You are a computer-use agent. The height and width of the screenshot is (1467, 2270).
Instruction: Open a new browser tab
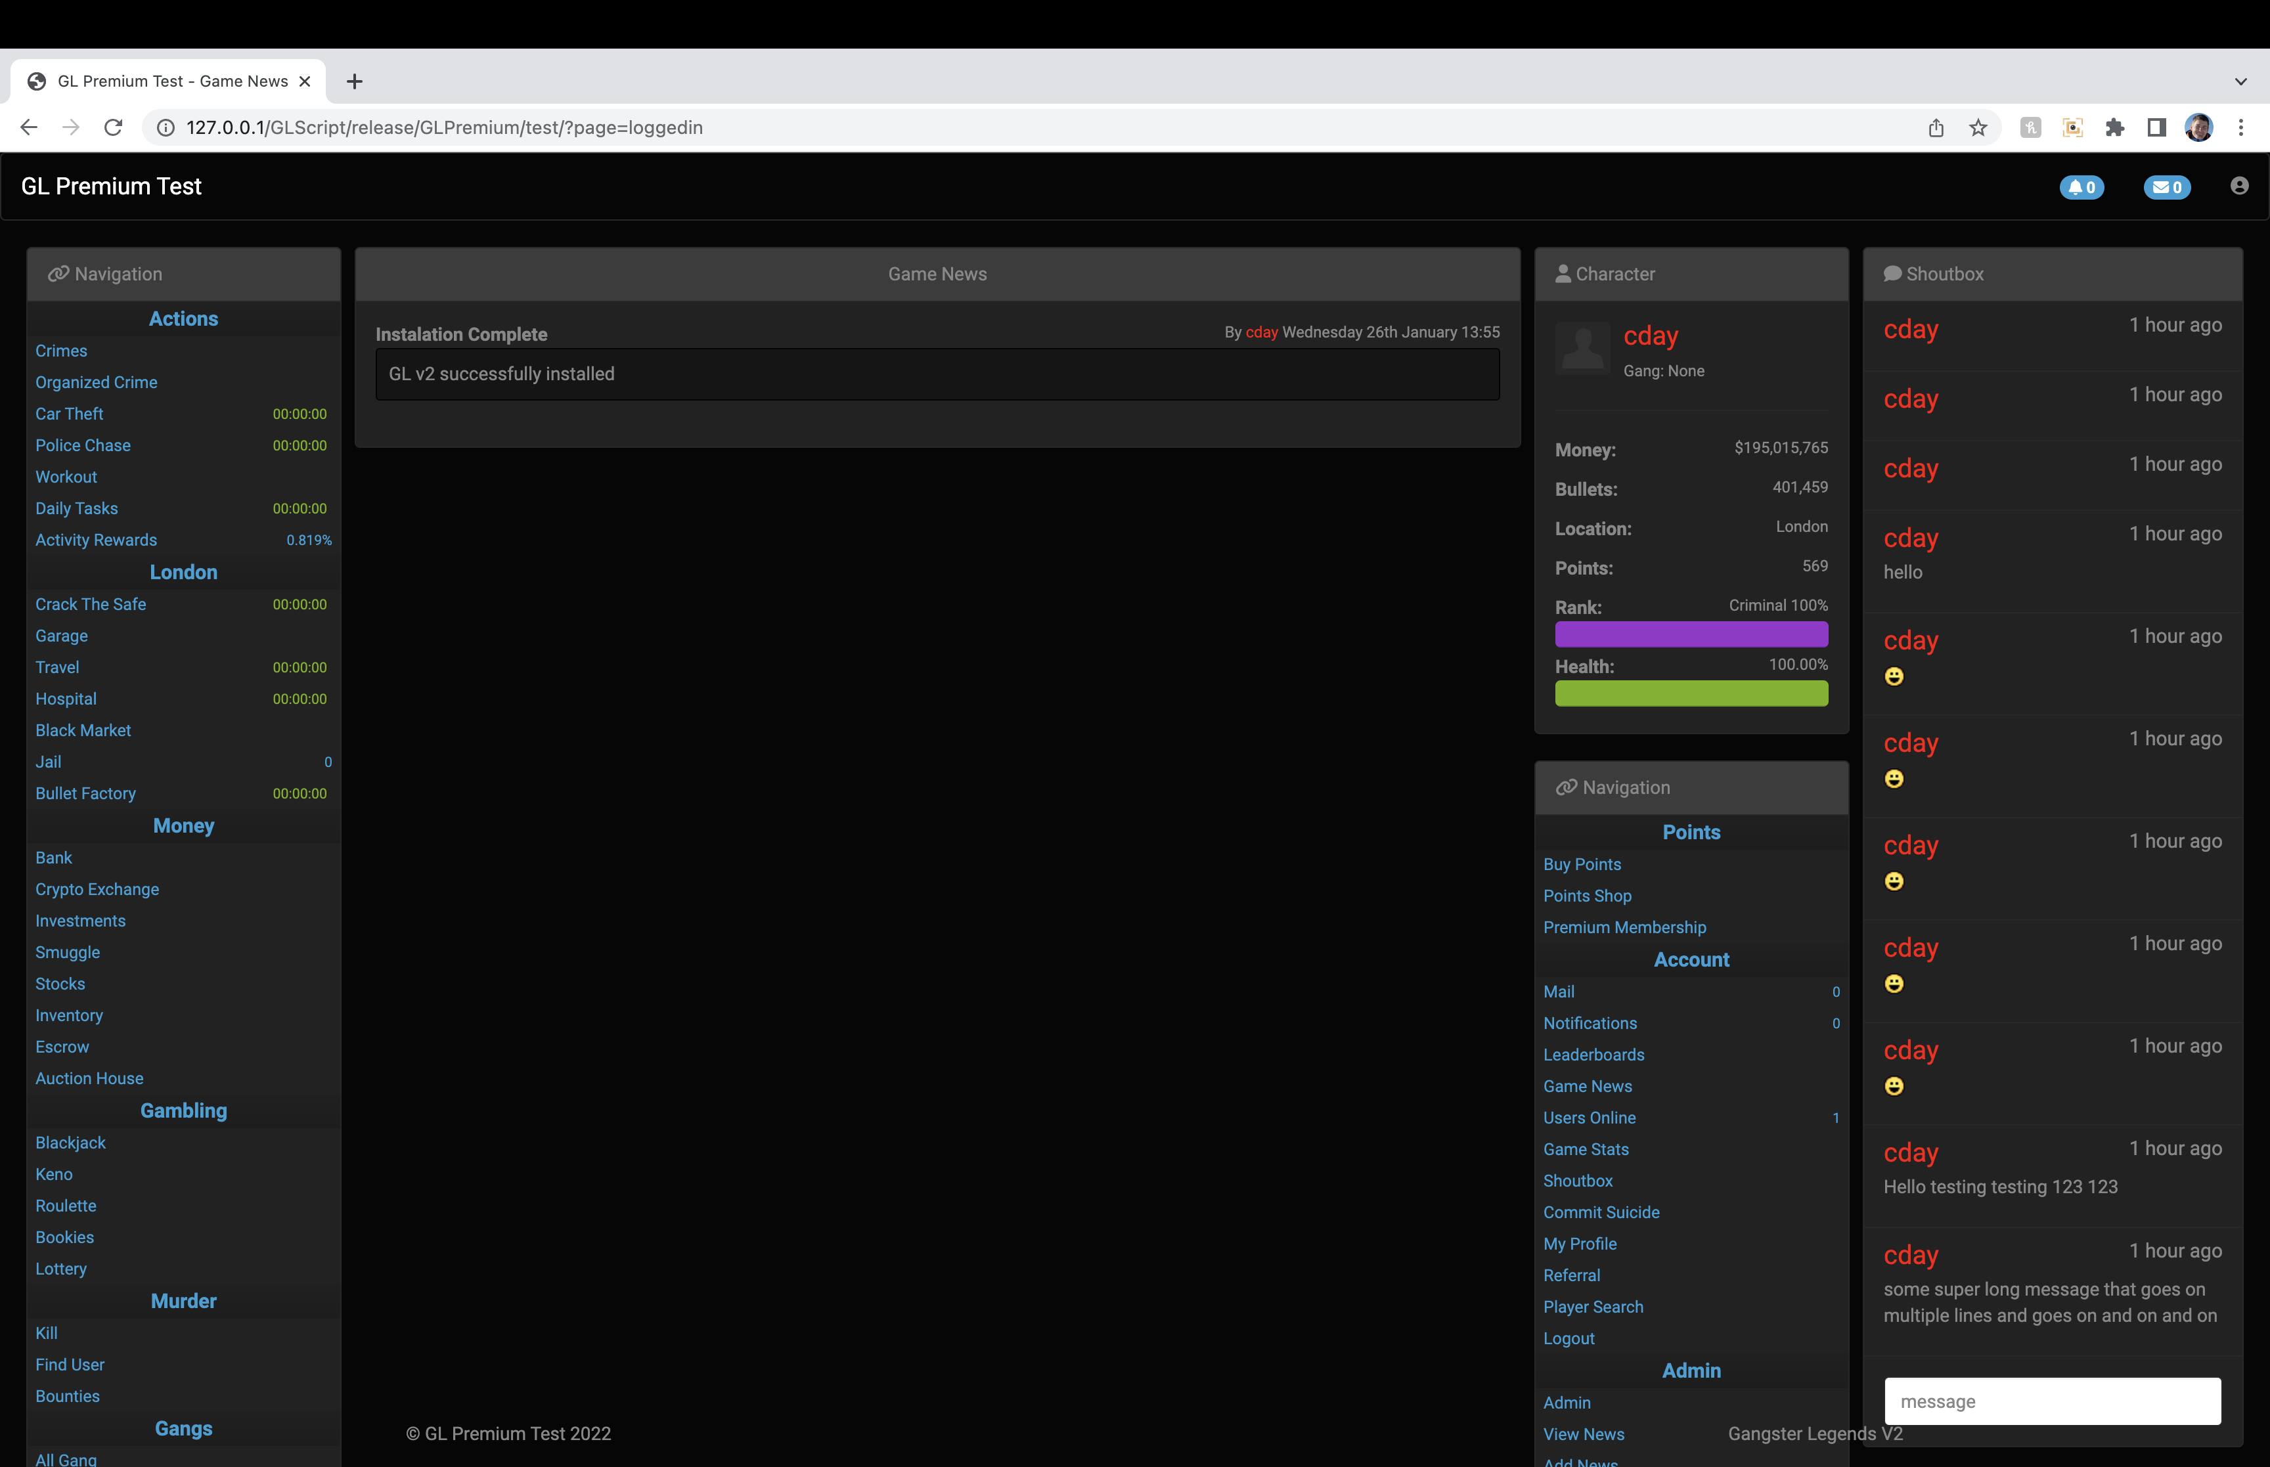[x=355, y=82]
